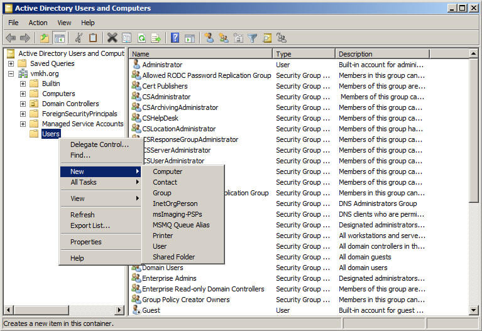Choose Computer from the New submenu
Image resolution: width=482 pixels, height=331 pixels.
click(183, 171)
